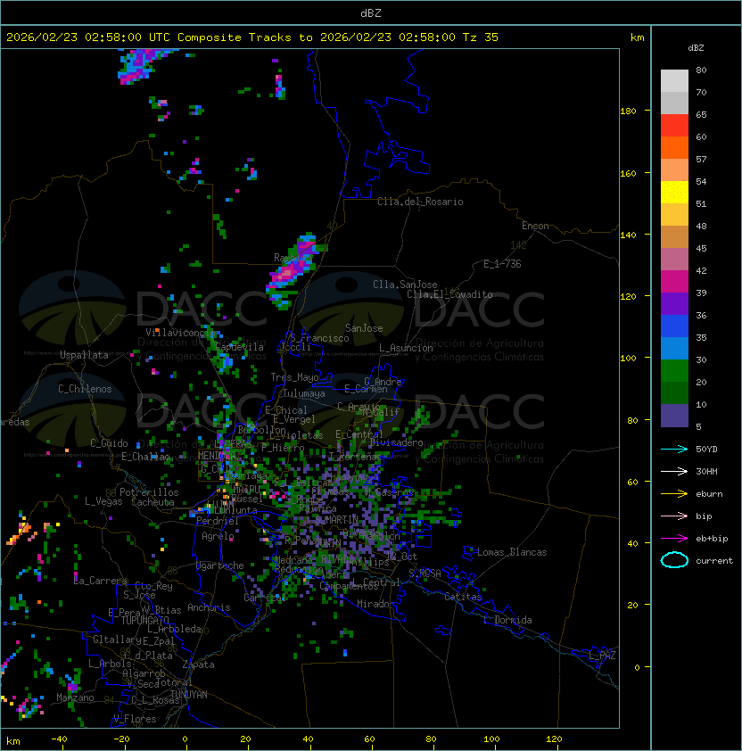Click the Uspallata place label
Image resolution: width=742 pixels, height=751 pixels.
pos(84,355)
